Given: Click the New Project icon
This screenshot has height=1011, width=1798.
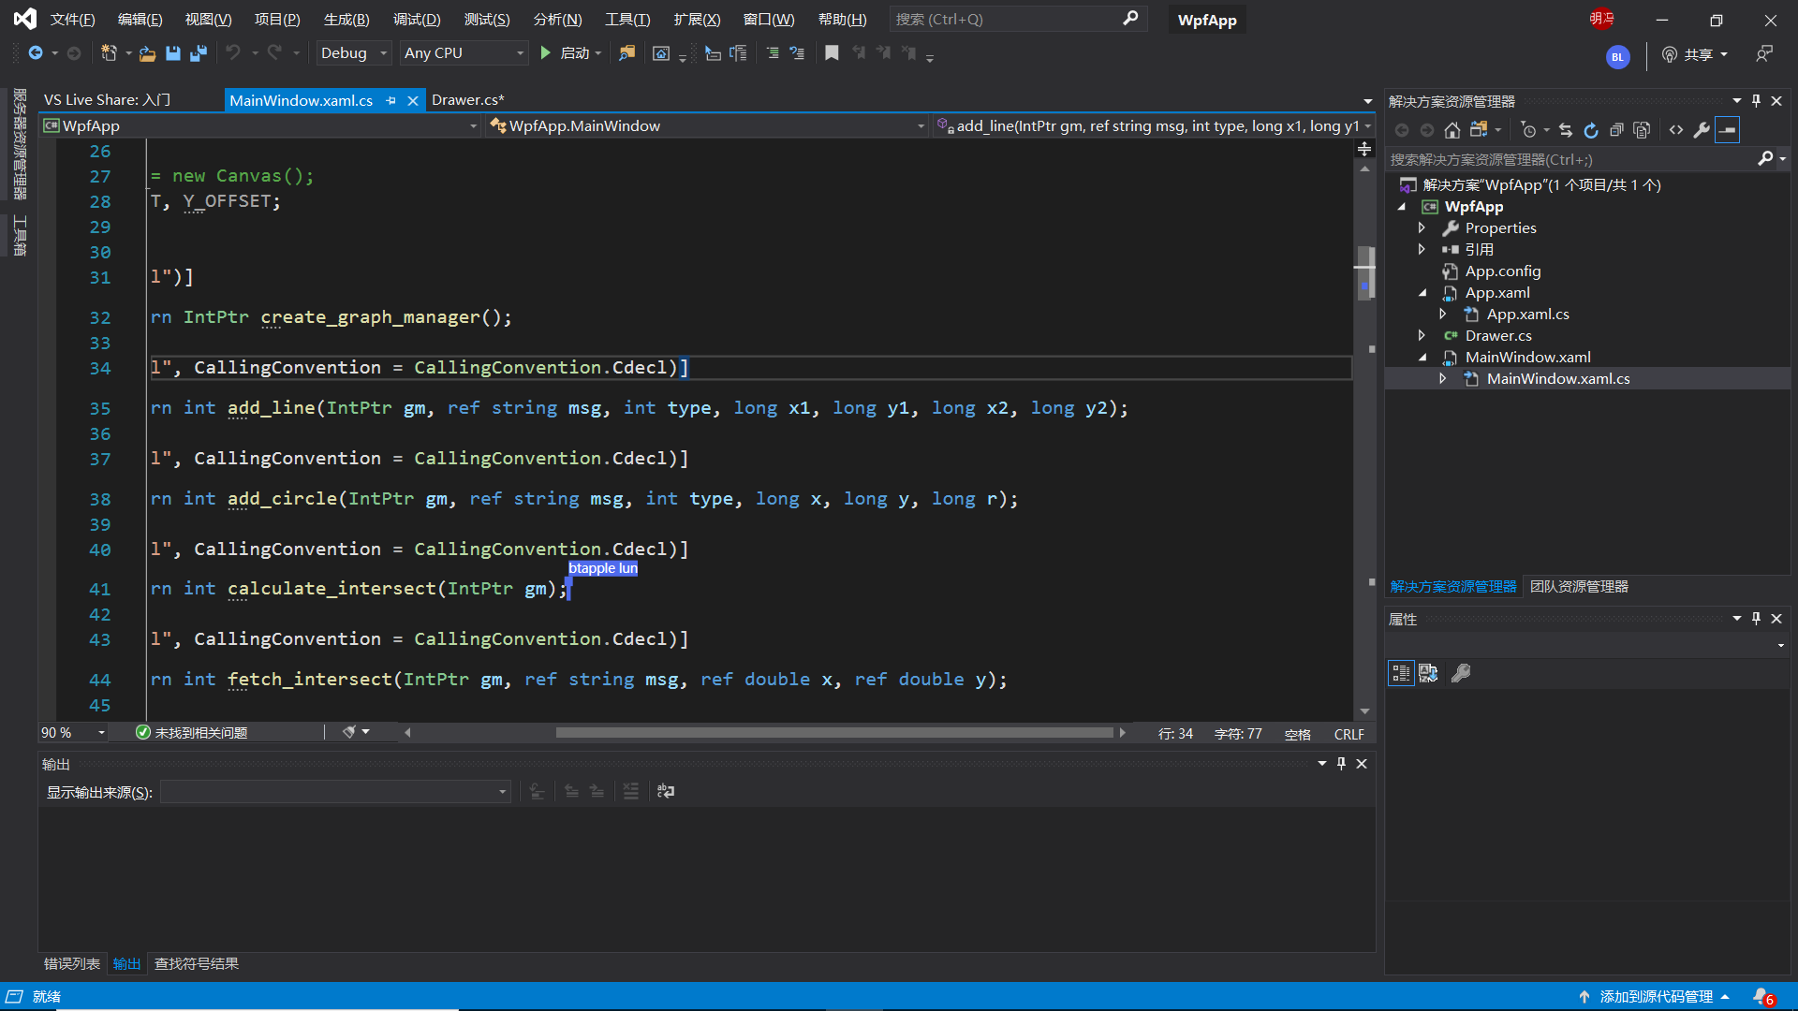Looking at the screenshot, I should point(109,53).
